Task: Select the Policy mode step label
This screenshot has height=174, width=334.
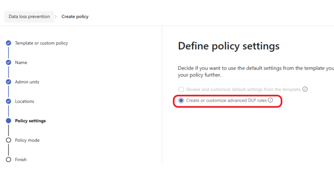Action: (27, 140)
